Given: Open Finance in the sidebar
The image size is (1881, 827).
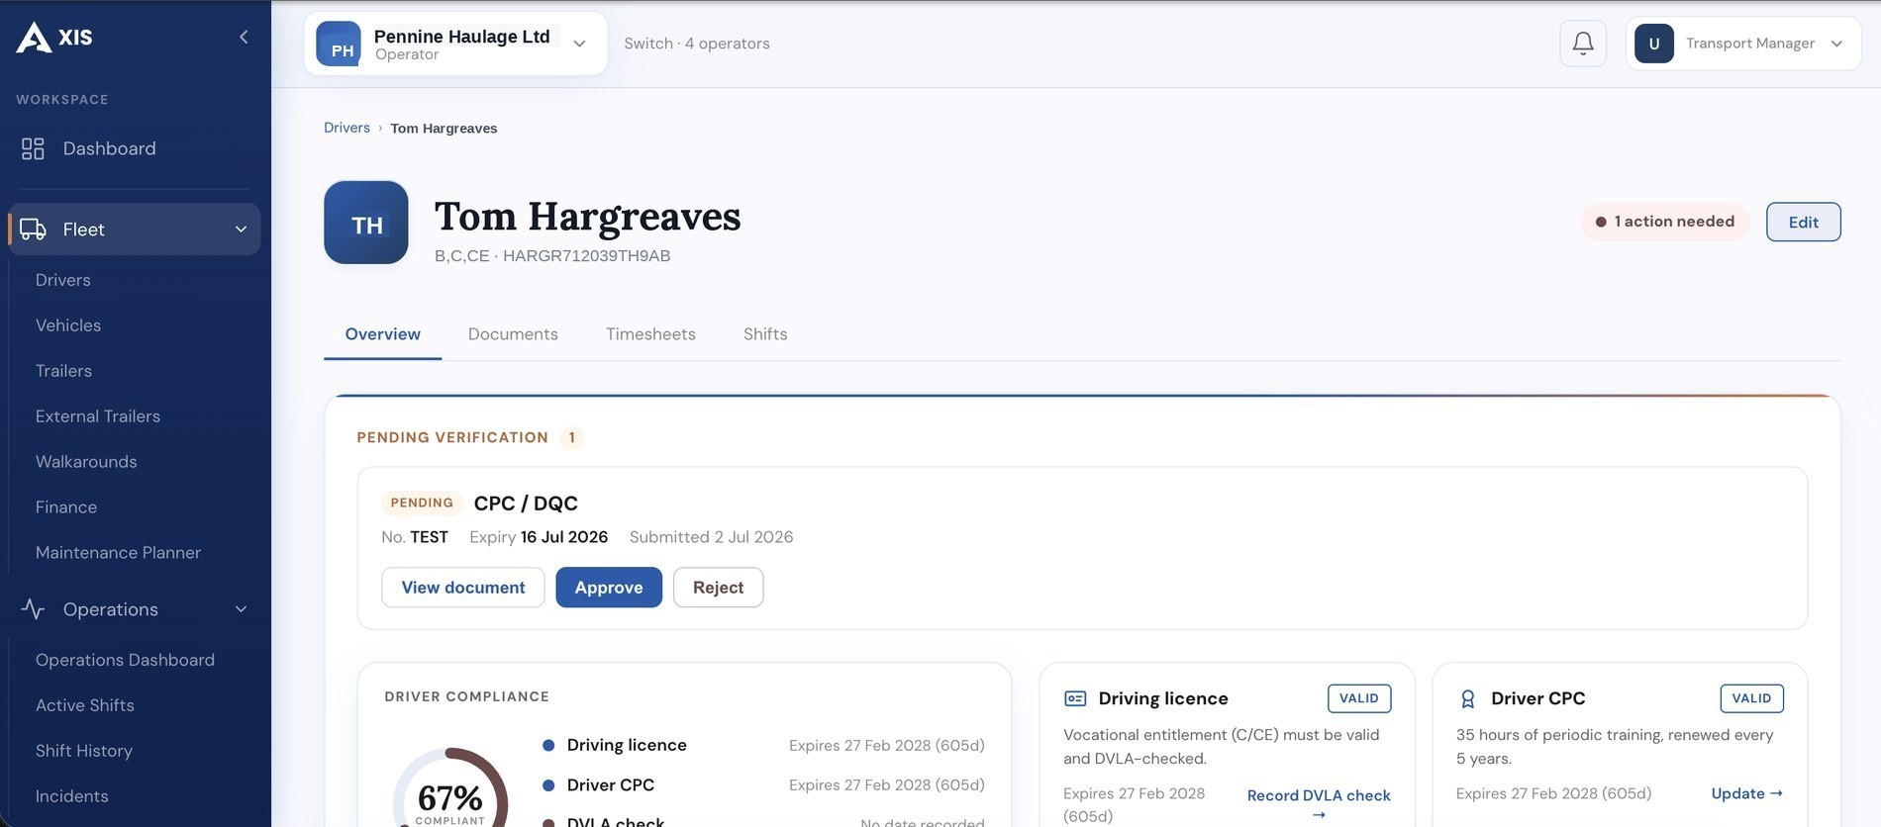Looking at the screenshot, I should (66, 507).
